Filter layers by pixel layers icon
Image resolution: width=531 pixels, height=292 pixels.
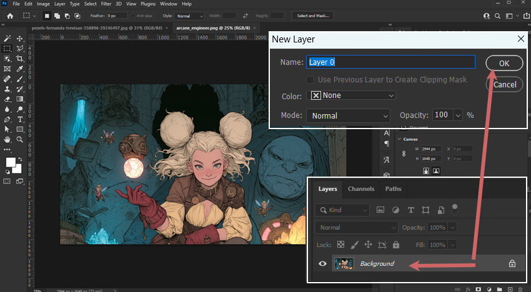tap(380, 210)
